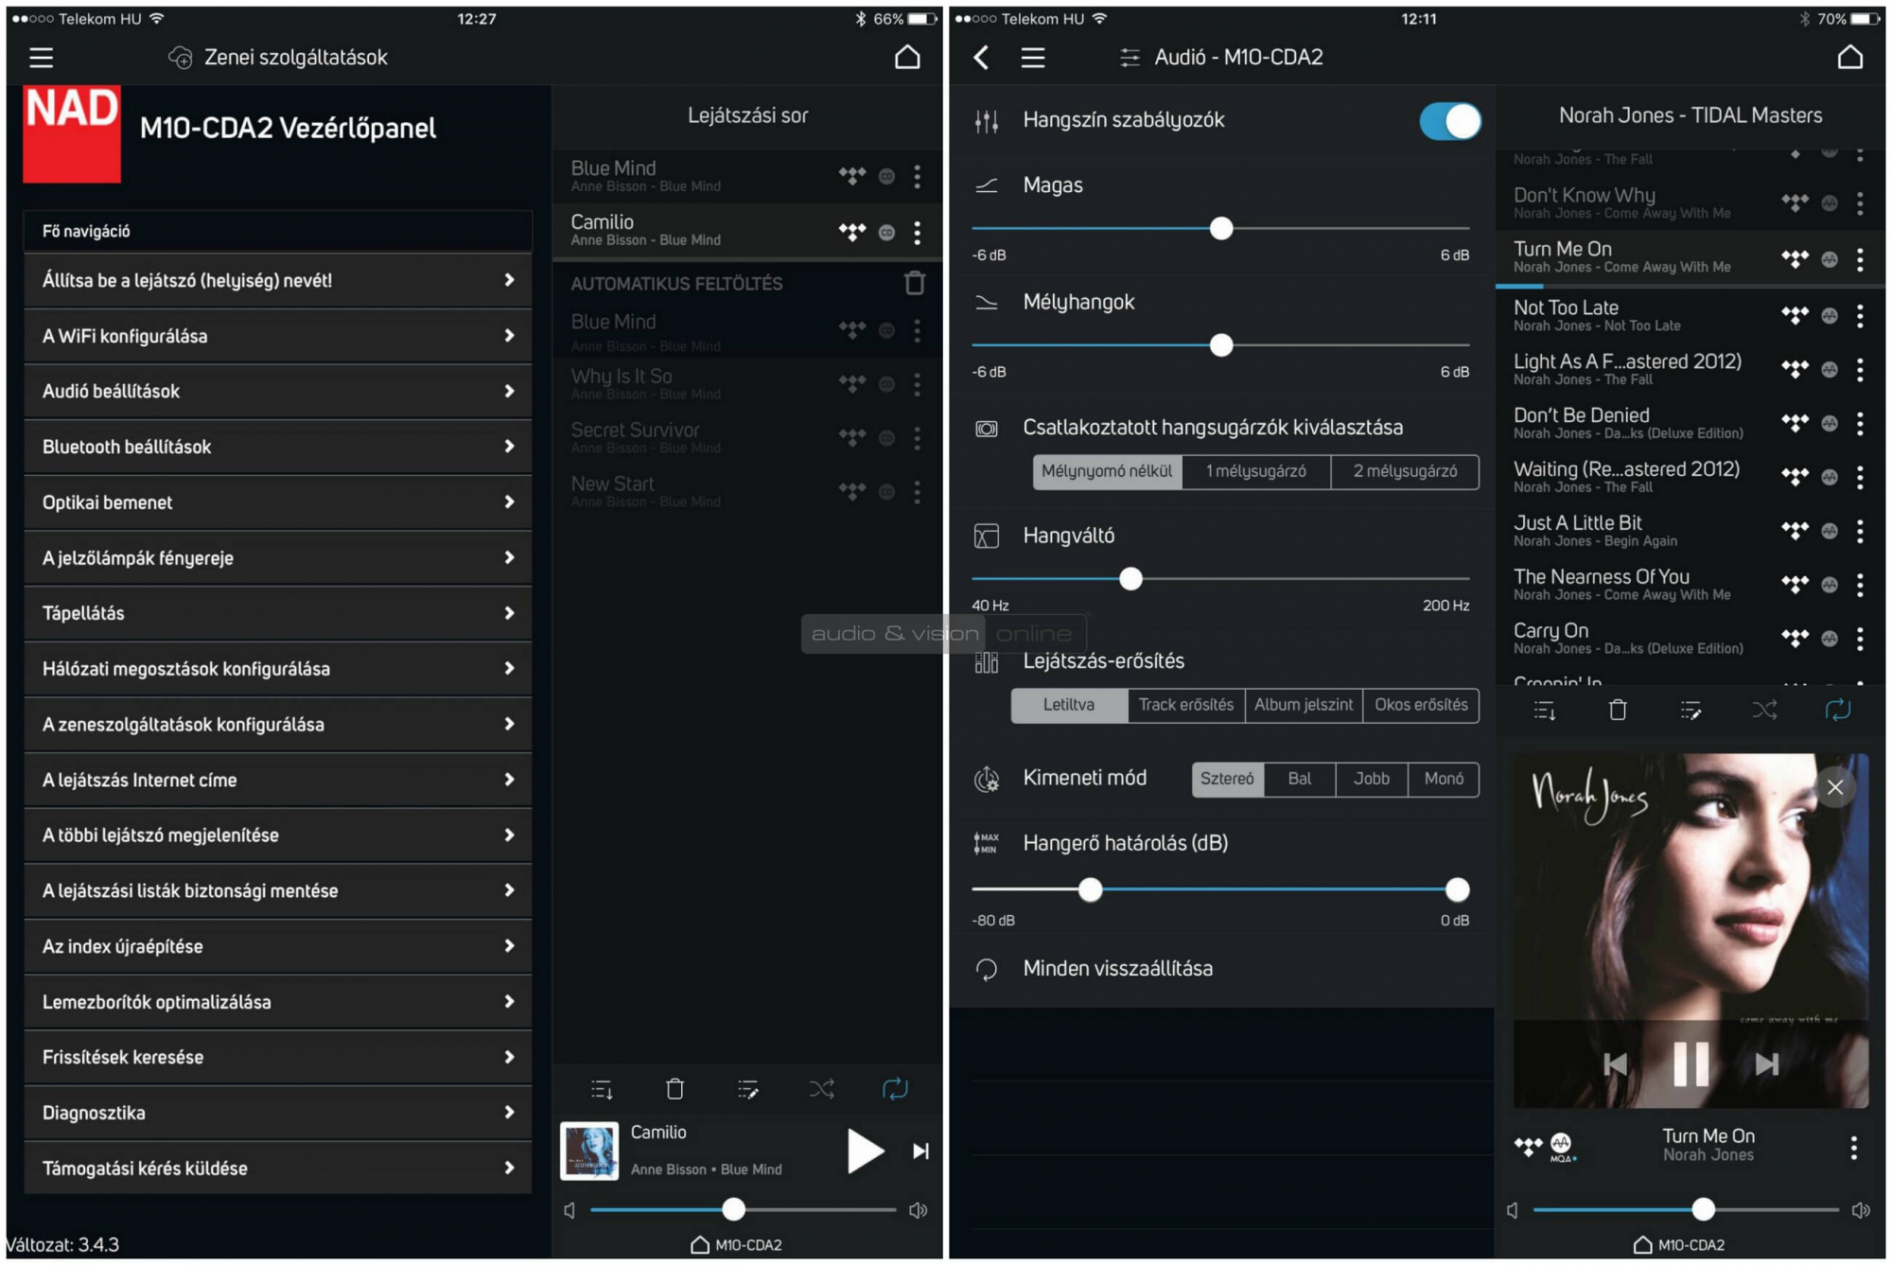
Task: Set output mode to Bal
Action: point(1300,779)
